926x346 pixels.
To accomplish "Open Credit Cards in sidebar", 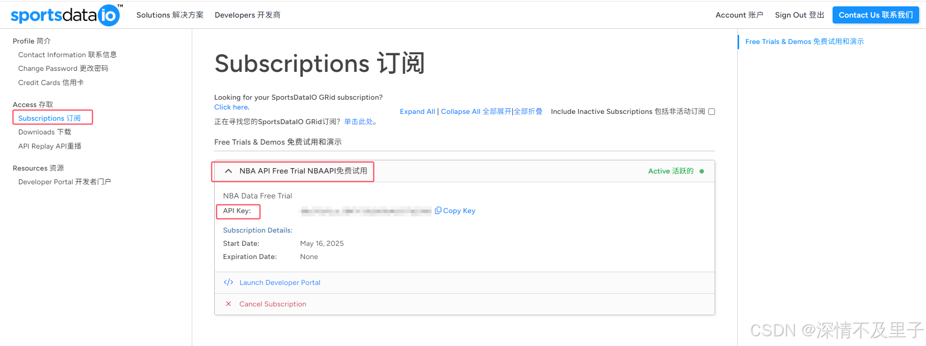I will 51,83.
